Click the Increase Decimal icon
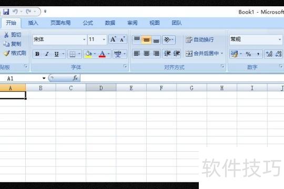 tap(269, 54)
